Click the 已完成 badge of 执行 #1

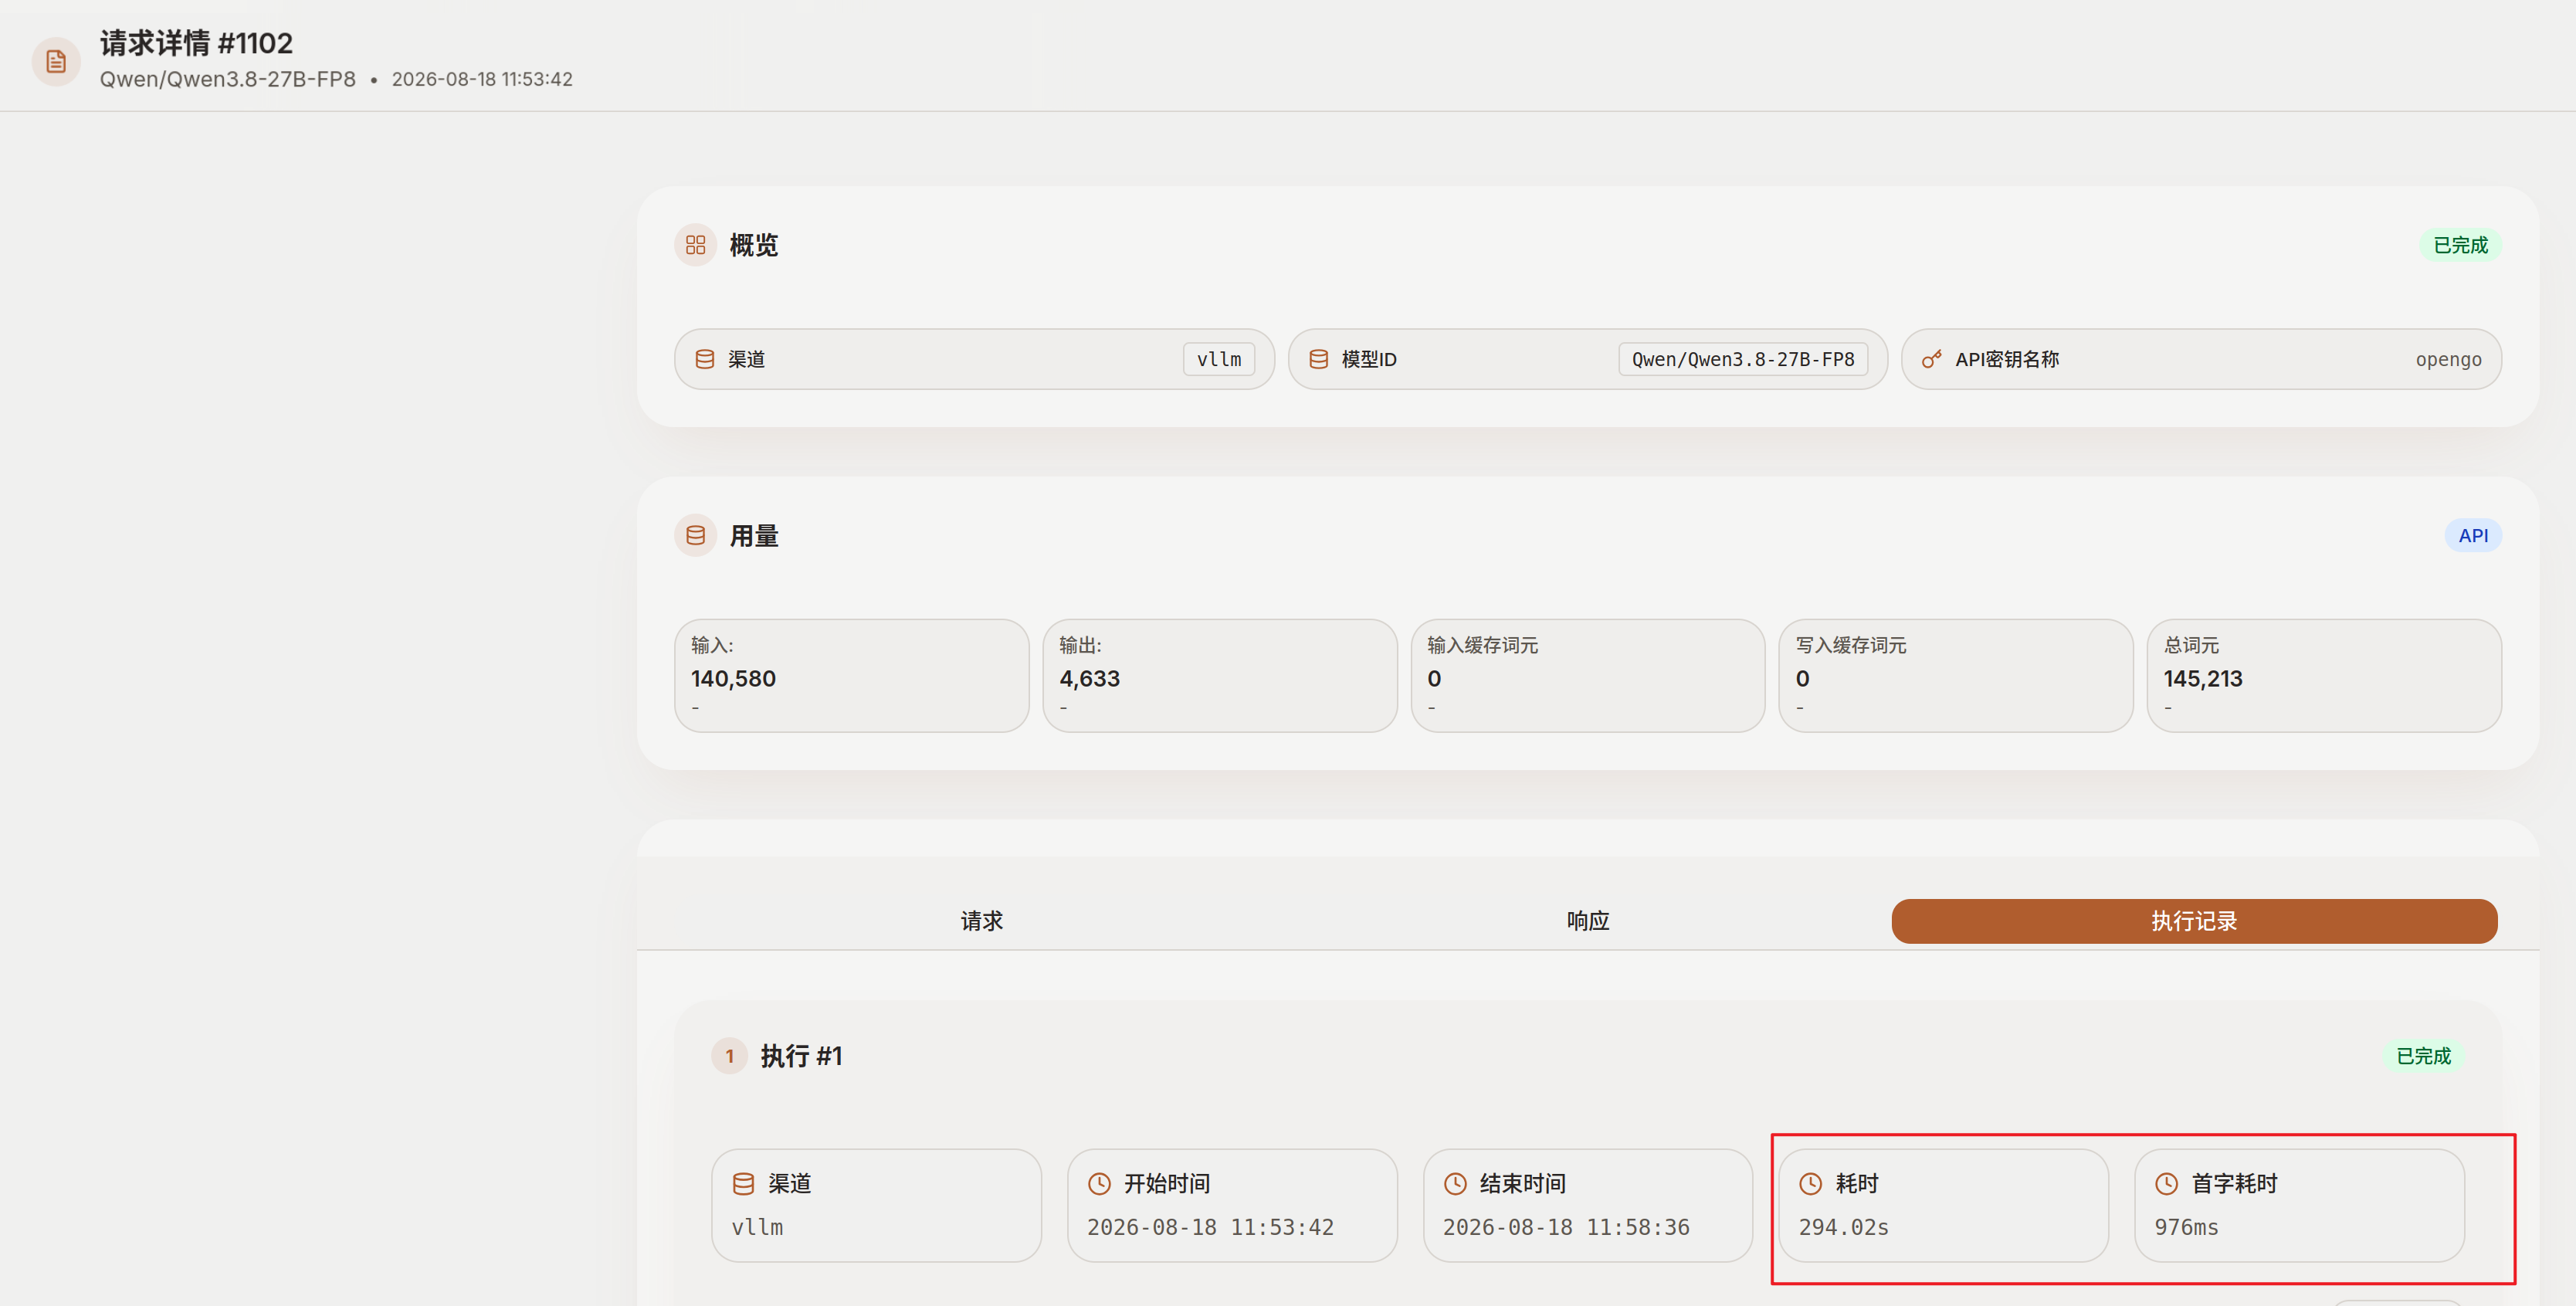[x=2424, y=1056]
